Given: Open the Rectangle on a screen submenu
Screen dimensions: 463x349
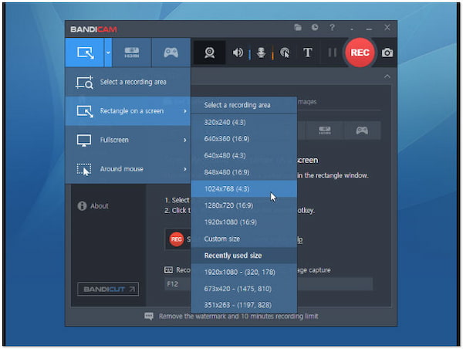Looking at the screenshot, I should click(x=128, y=111).
